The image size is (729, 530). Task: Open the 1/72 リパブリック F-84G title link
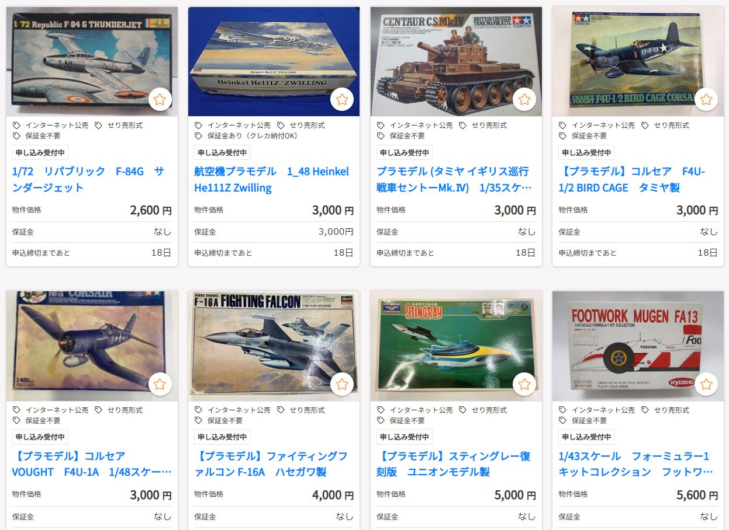coord(88,180)
